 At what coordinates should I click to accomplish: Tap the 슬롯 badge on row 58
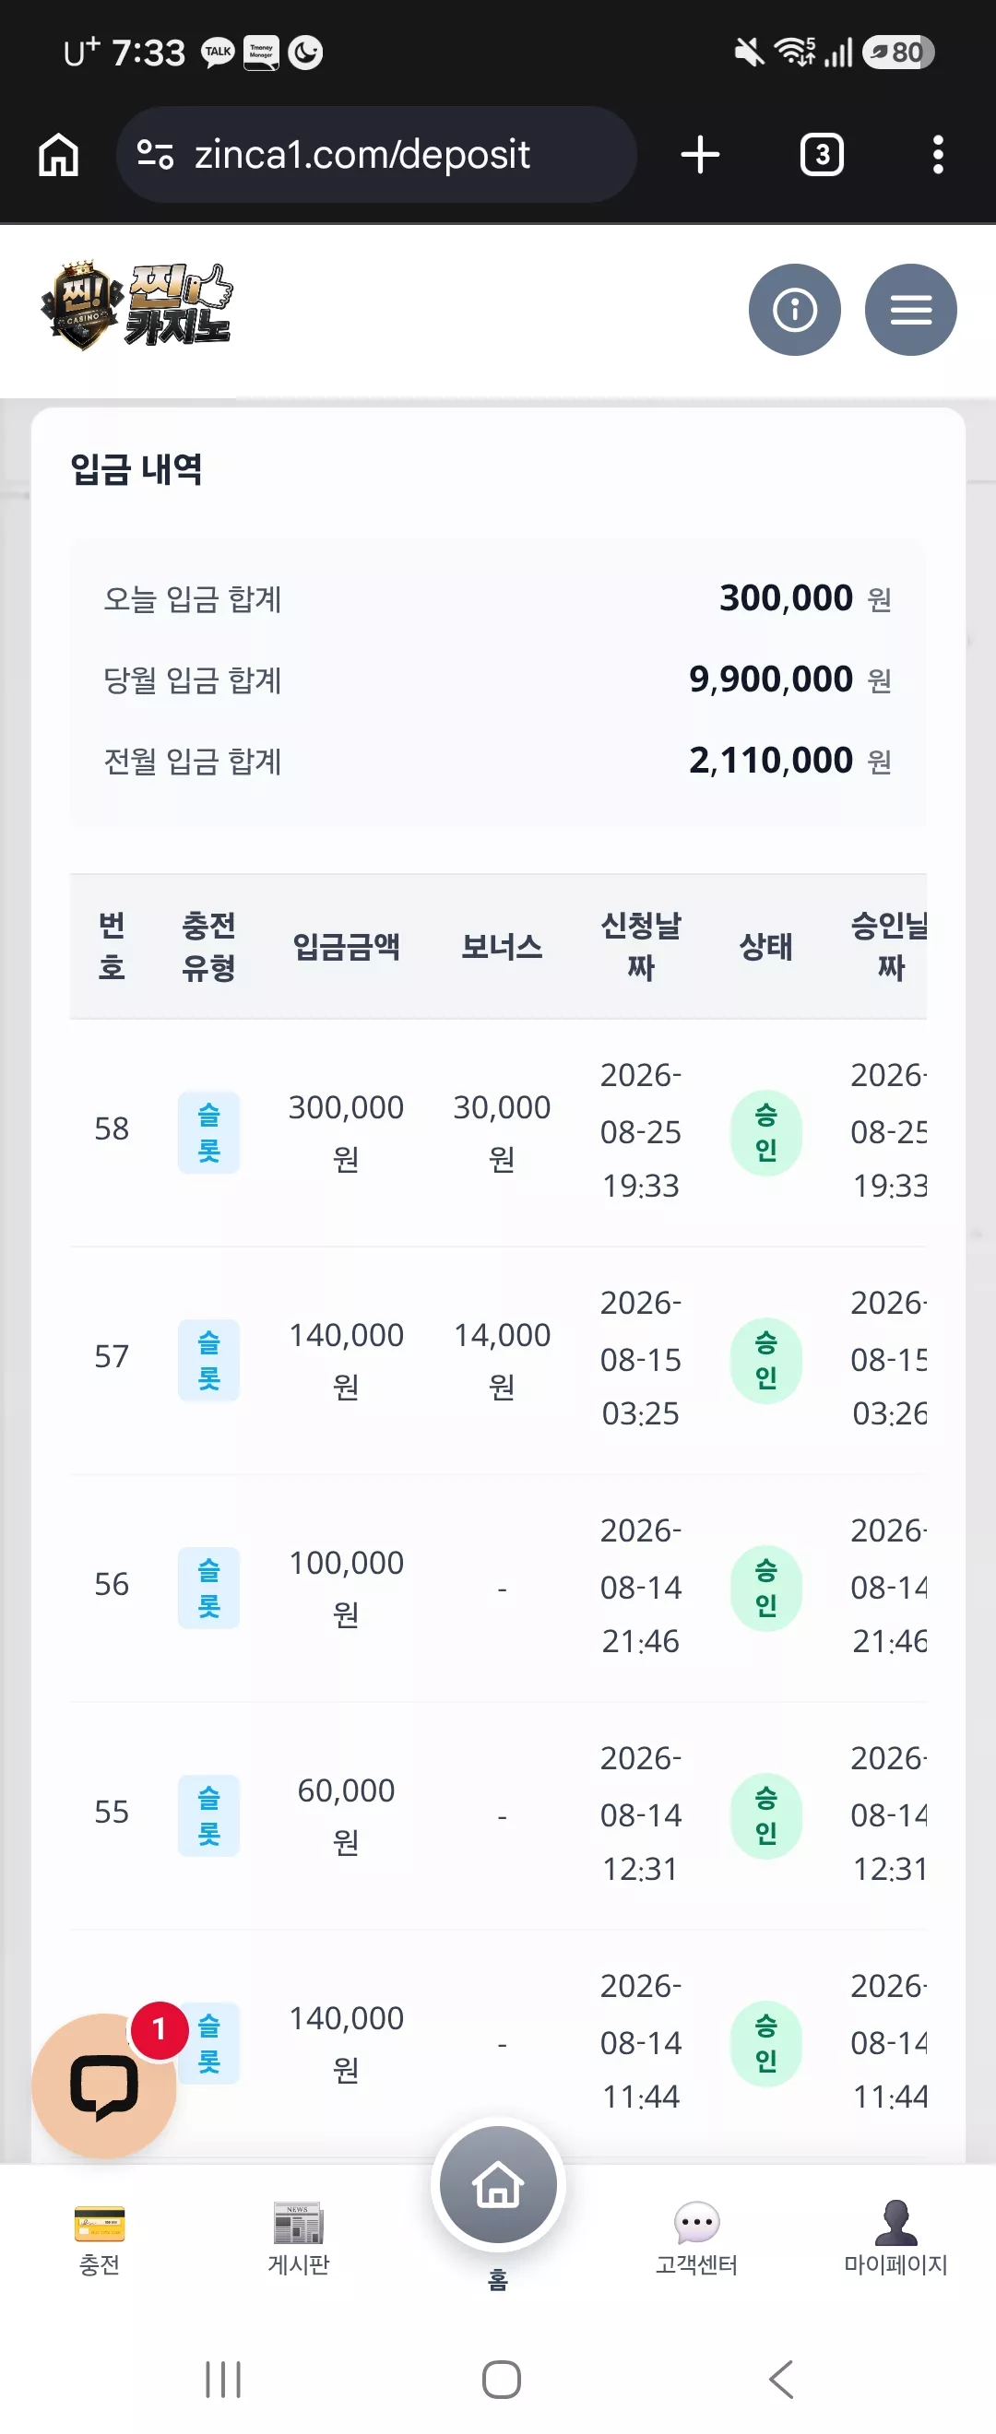(x=208, y=1132)
